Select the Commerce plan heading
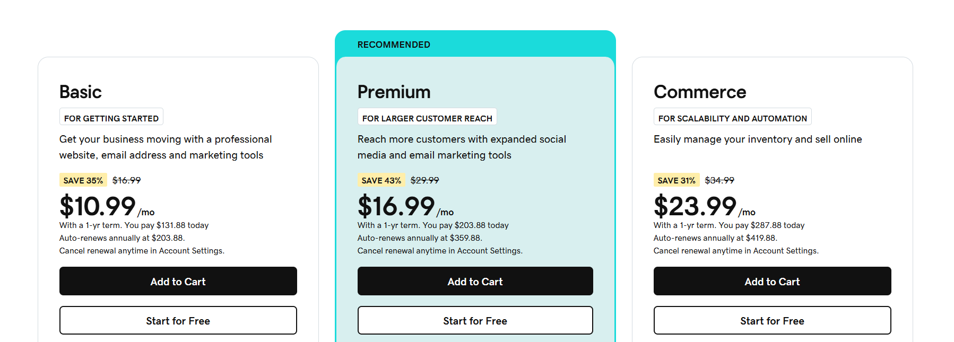954x342 pixels. pyautogui.click(x=700, y=92)
